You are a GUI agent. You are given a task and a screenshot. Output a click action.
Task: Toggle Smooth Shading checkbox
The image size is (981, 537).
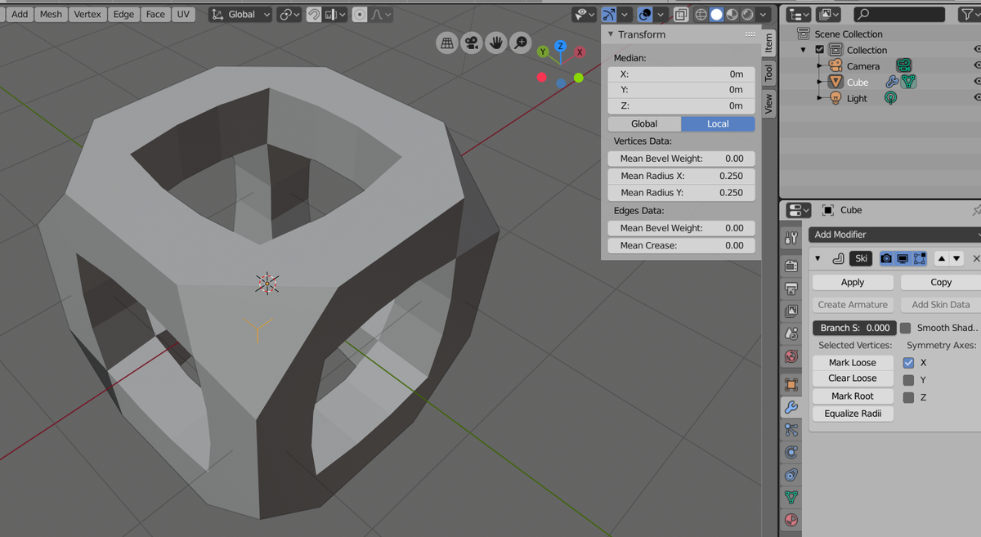click(906, 328)
